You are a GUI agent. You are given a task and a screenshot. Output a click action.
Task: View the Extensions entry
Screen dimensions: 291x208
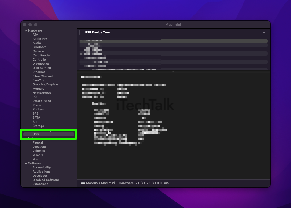(x=40, y=184)
